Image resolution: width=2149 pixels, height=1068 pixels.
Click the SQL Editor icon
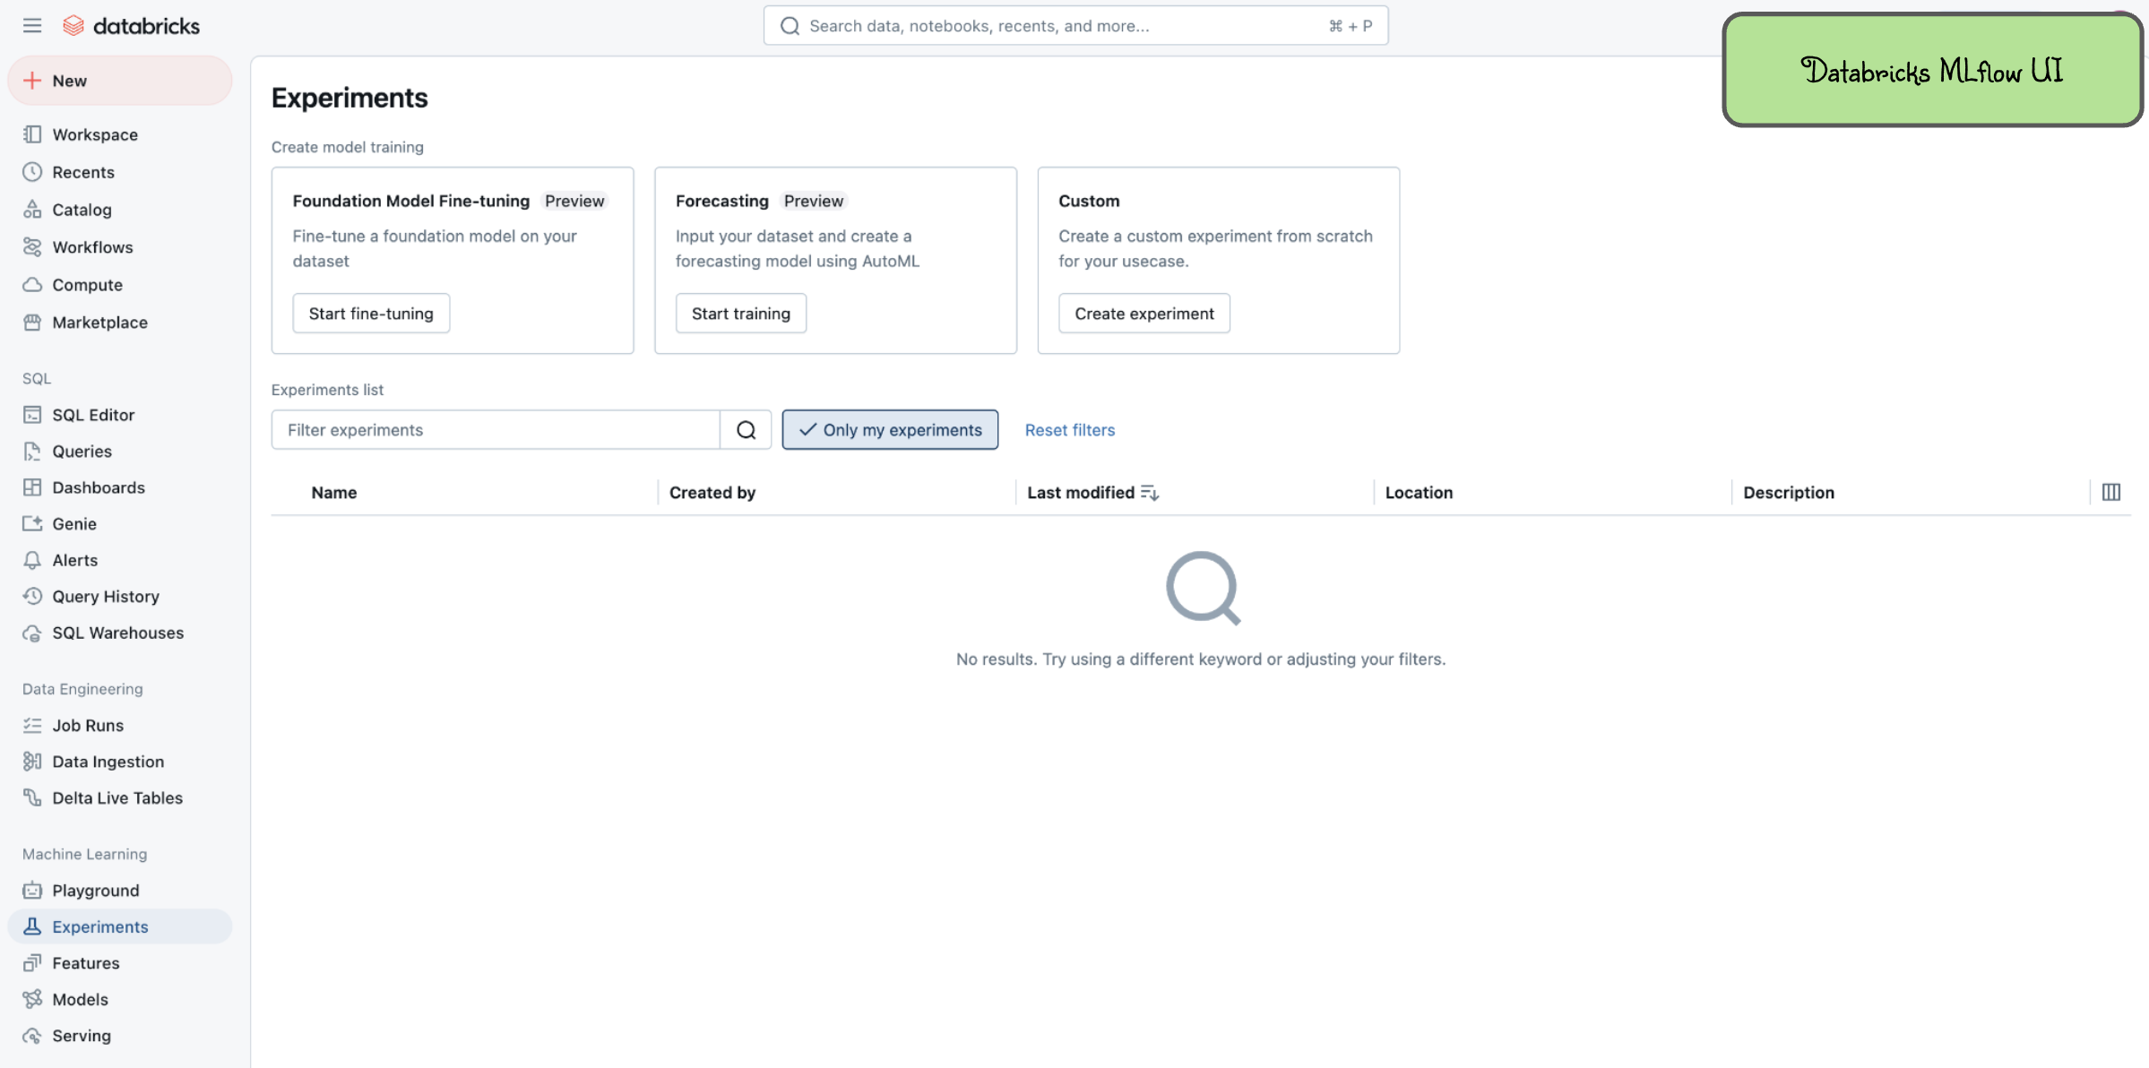(x=32, y=414)
